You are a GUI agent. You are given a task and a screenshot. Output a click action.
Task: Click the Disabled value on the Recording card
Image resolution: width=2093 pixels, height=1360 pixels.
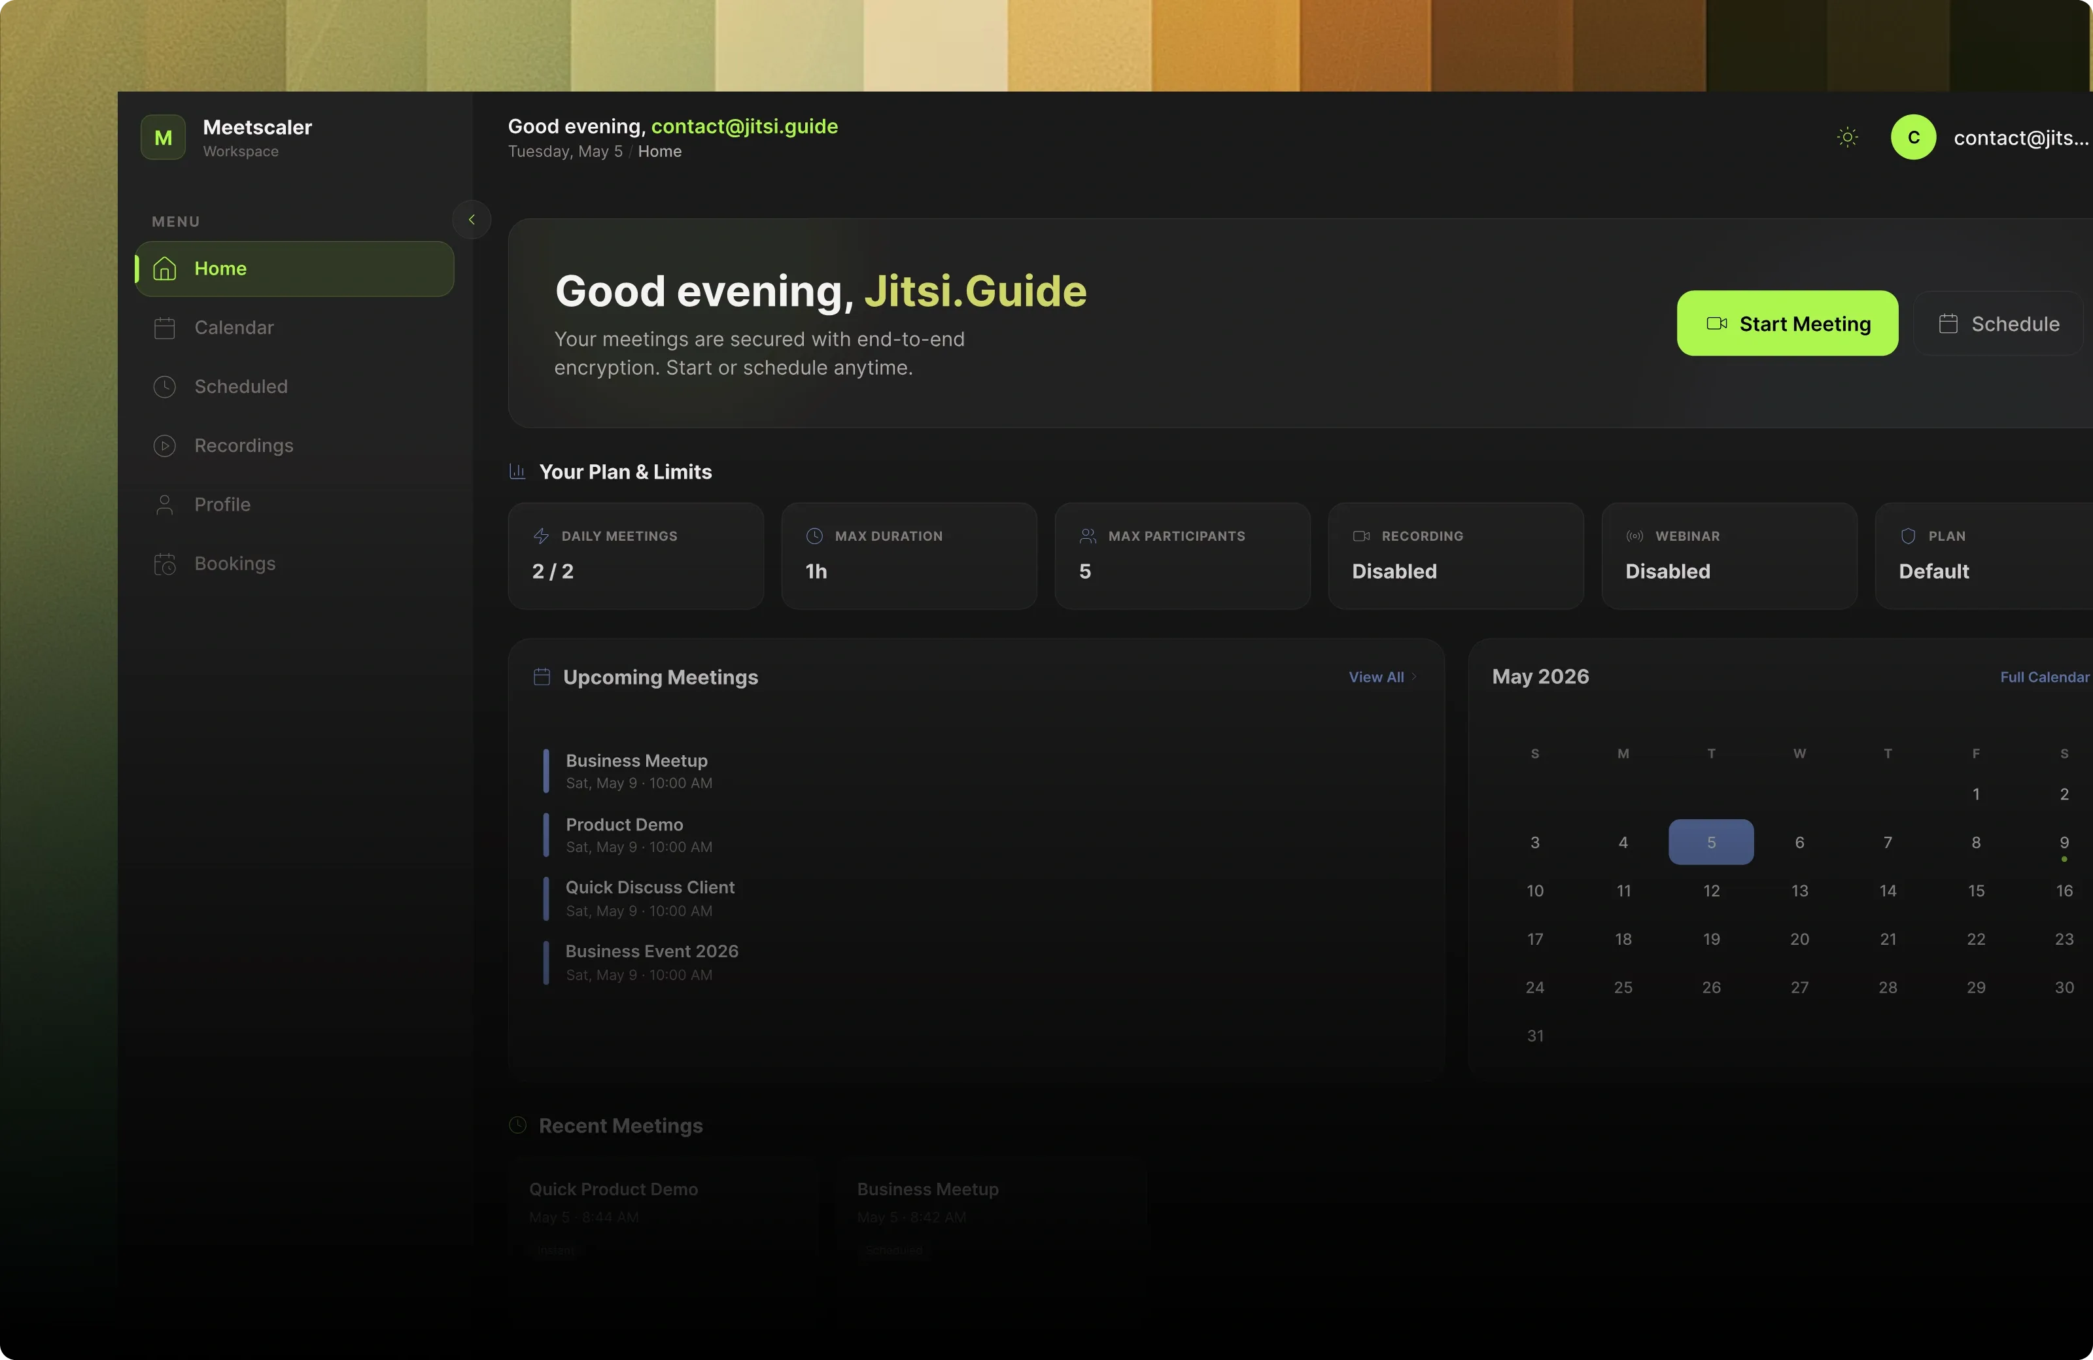[1394, 571]
